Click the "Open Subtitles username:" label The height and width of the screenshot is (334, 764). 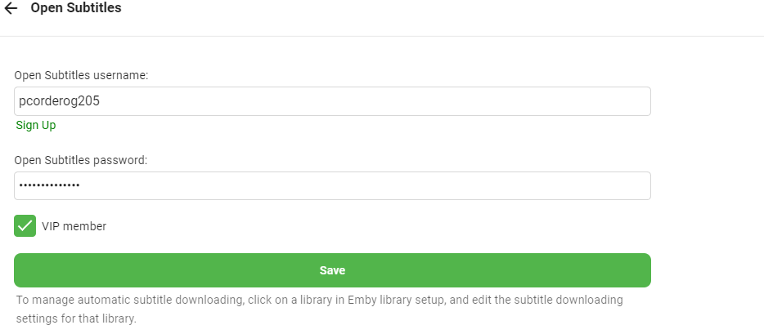[x=81, y=75]
